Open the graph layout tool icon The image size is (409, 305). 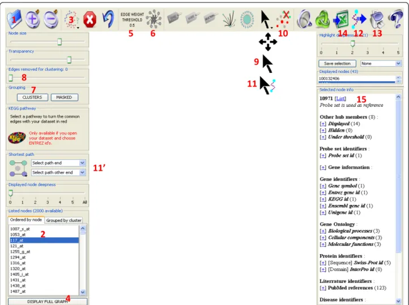[71, 19]
